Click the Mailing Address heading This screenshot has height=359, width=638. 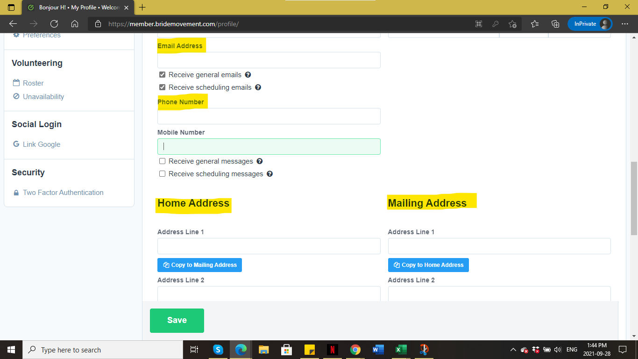[427, 203]
